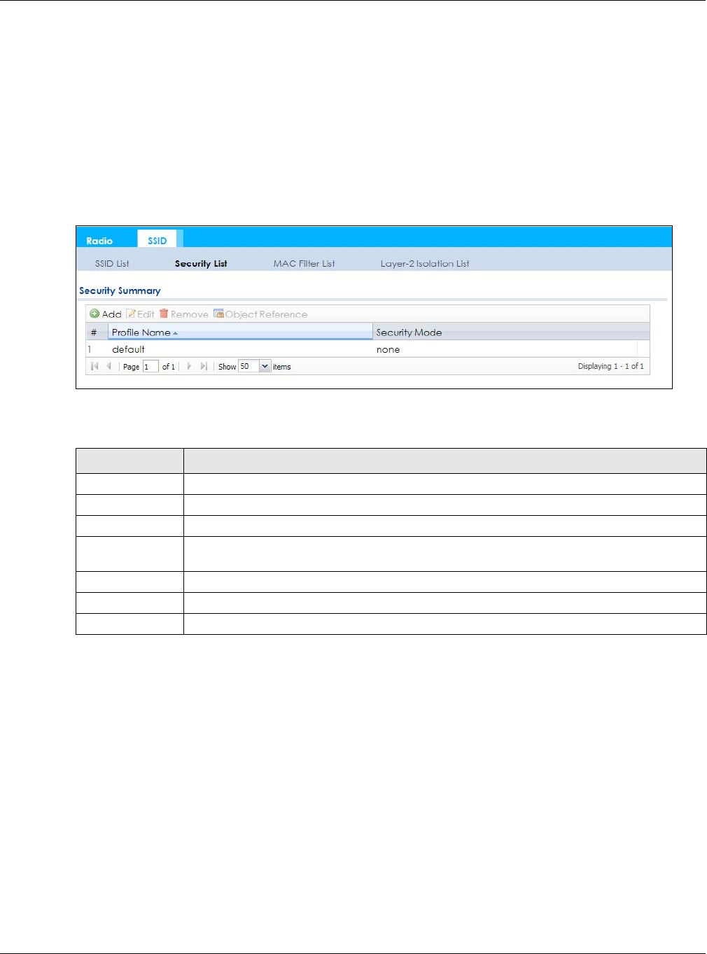The width and height of the screenshot is (707, 954).
Task: Click Add to create security profile
Action: coord(106,314)
